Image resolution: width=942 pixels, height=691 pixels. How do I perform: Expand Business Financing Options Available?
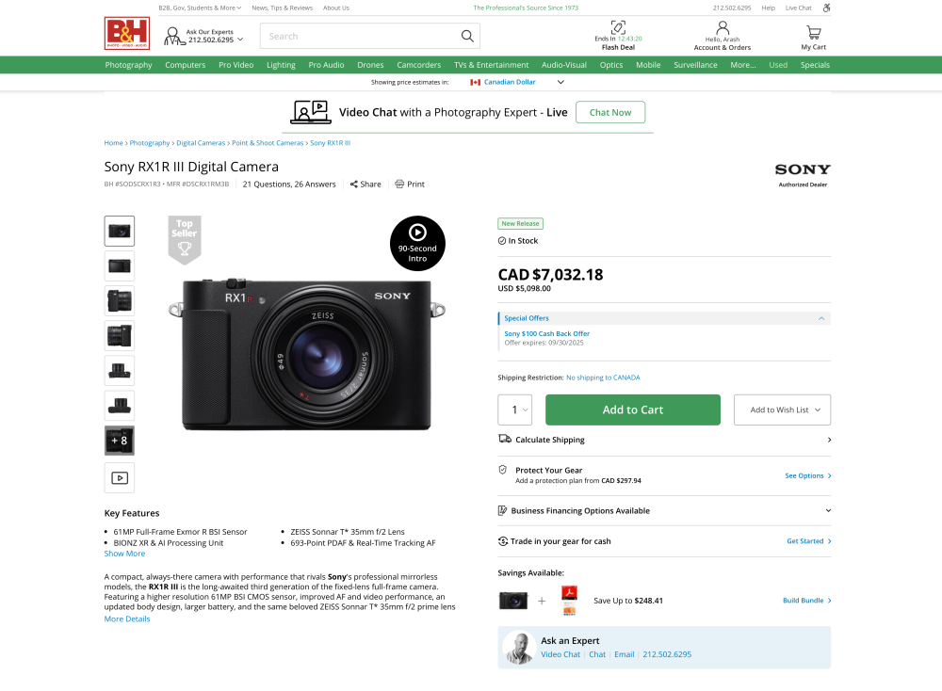pos(828,511)
